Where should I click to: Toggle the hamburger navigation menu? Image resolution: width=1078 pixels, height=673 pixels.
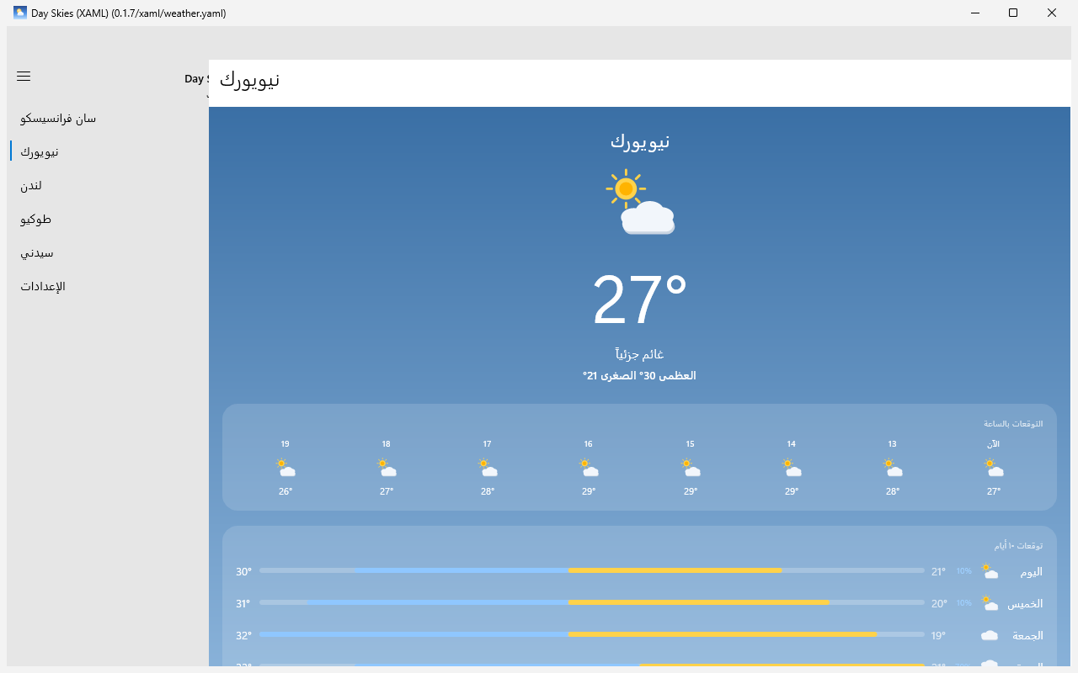coord(24,76)
